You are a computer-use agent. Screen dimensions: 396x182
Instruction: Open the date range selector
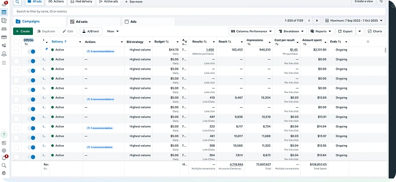pyautogui.click(x=354, y=21)
